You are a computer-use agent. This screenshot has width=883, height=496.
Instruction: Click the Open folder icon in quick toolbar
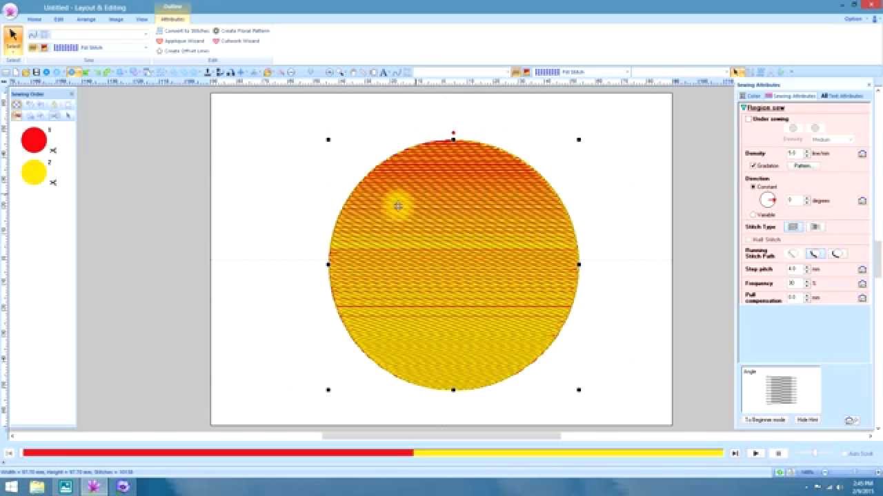pos(26,72)
